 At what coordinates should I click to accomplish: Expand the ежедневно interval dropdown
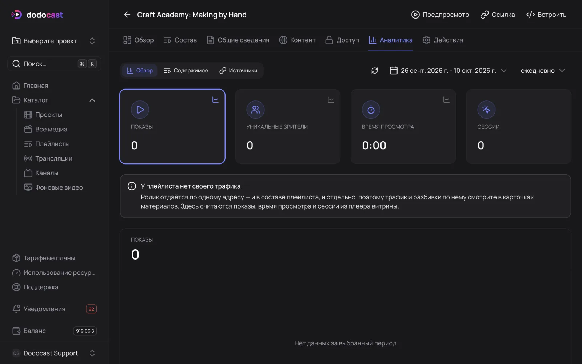tap(542, 71)
